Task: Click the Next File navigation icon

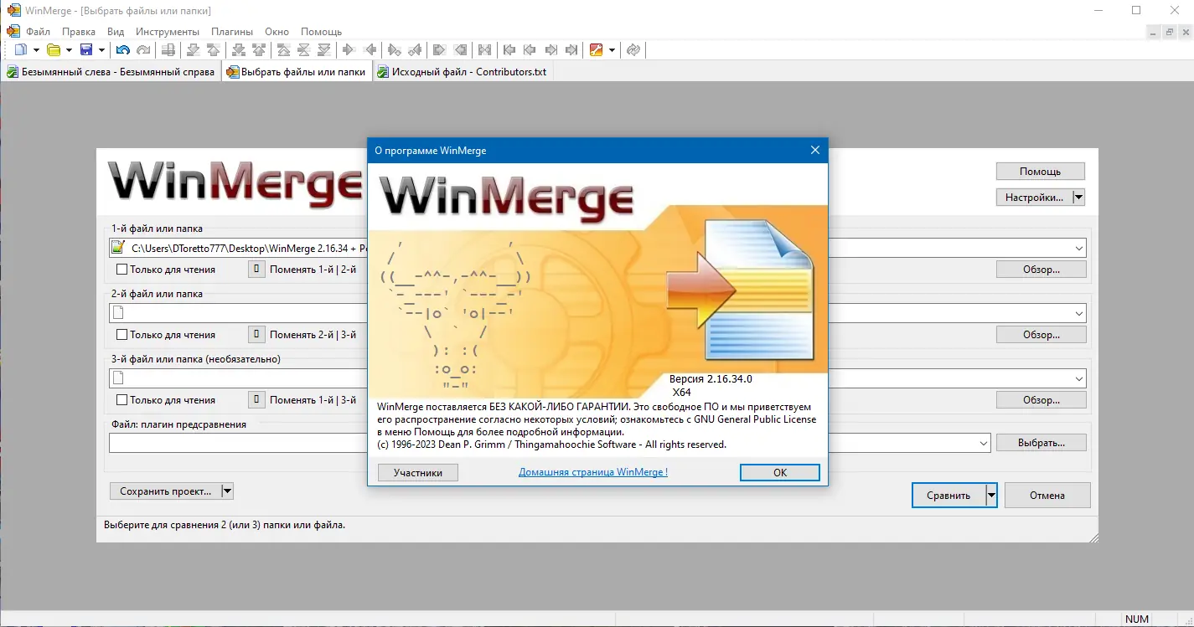Action: tap(550, 50)
